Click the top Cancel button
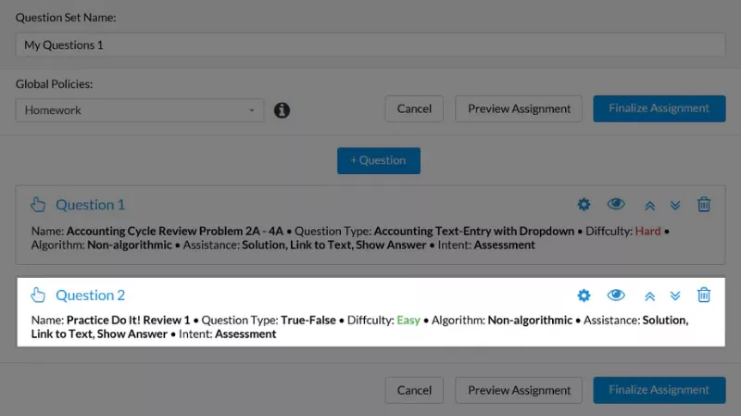Image resolution: width=741 pixels, height=416 pixels. tap(414, 108)
